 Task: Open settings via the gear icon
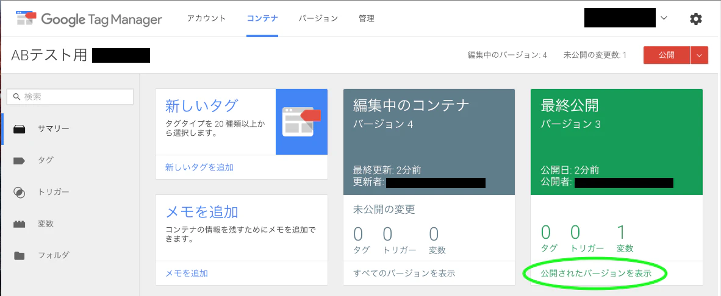[x=696, y=19]
